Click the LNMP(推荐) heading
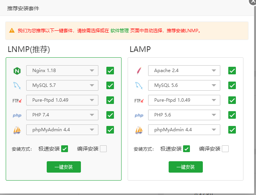 (29, 49)
